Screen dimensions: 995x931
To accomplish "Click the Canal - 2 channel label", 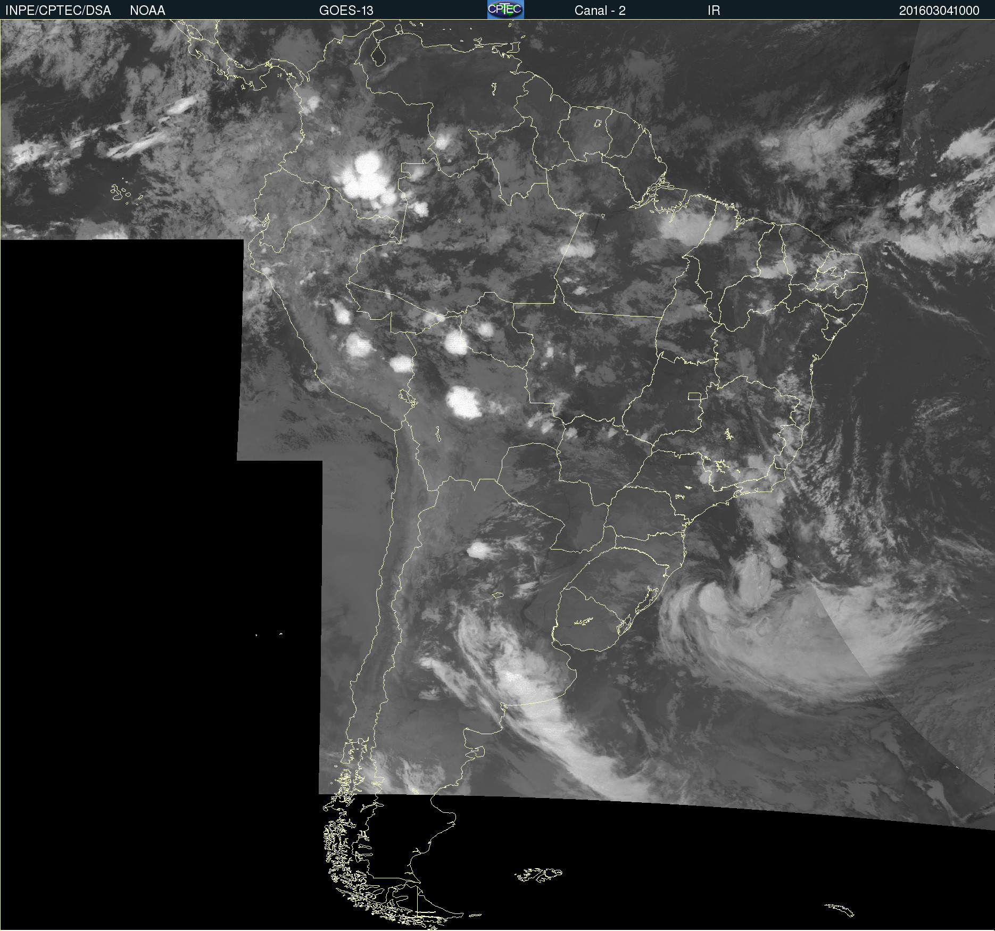I will pos(600,11).
